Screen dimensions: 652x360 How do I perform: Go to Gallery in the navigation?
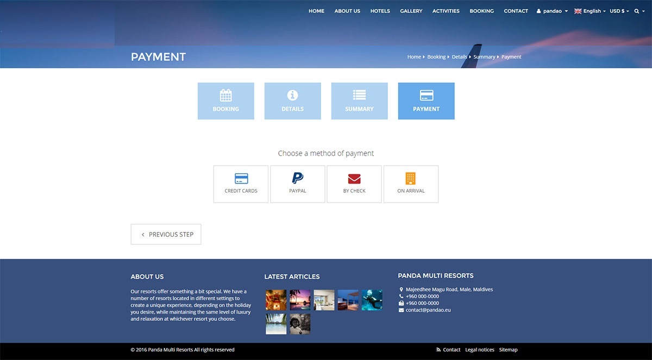tap(411, 11)
